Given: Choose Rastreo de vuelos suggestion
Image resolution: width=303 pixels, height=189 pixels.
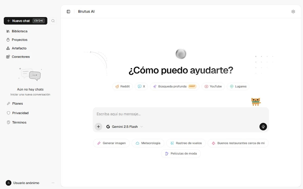Looking at the screenshot, I should coord(186,143).
